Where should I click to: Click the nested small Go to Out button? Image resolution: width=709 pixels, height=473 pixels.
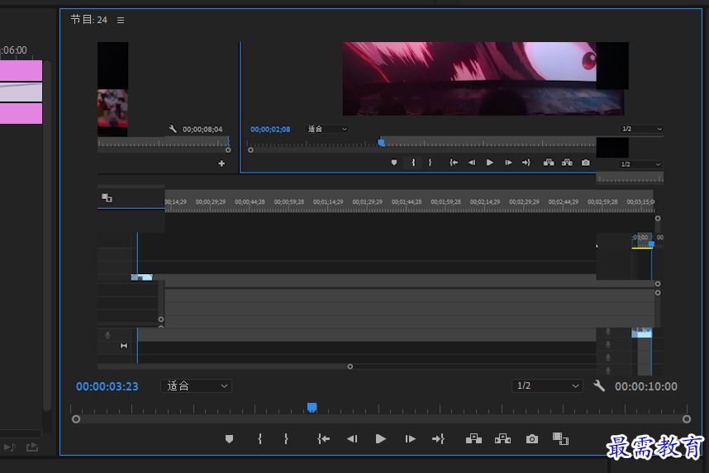point(526,163)
